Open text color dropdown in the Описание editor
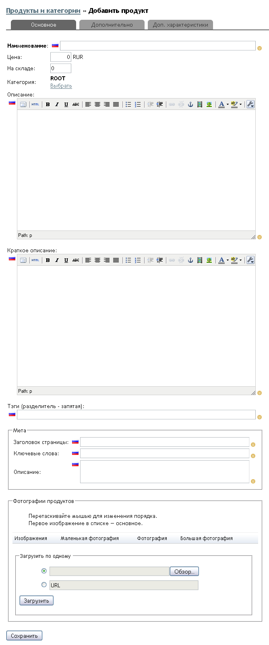The image size is (269, 645). 228,105
